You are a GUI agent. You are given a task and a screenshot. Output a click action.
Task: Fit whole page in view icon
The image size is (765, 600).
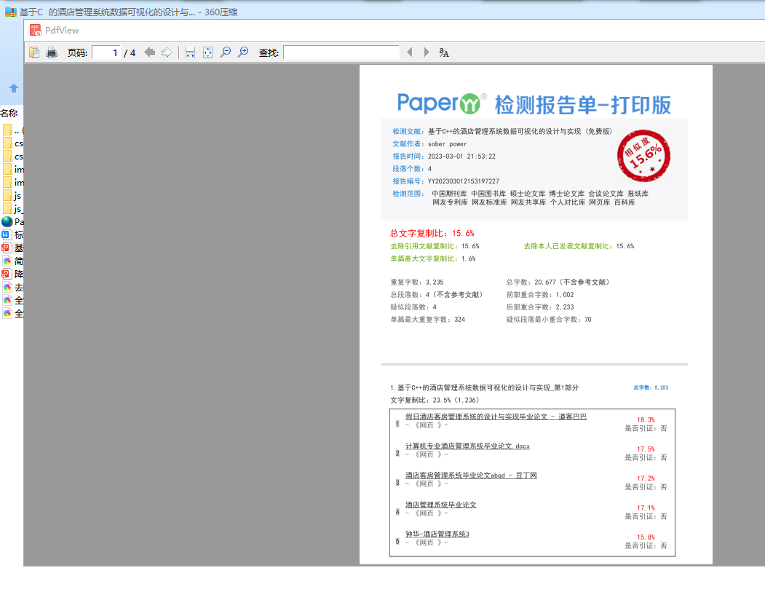(208, 52)
